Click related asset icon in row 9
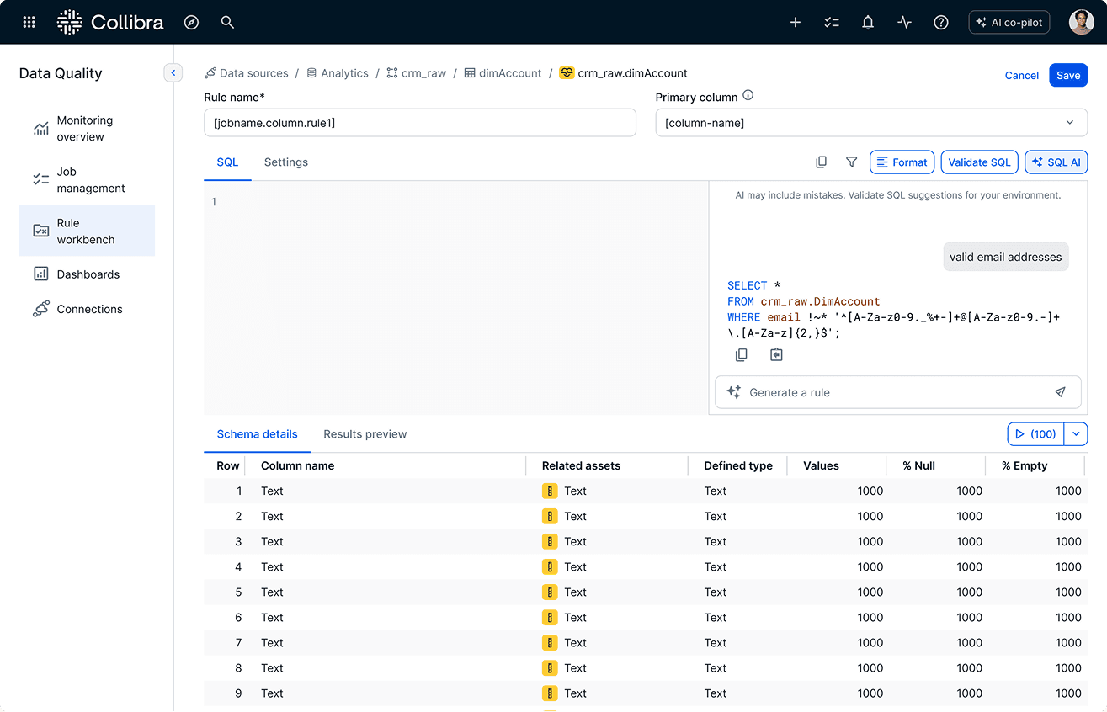1107x712 pixels. click(x=550, y=693)
